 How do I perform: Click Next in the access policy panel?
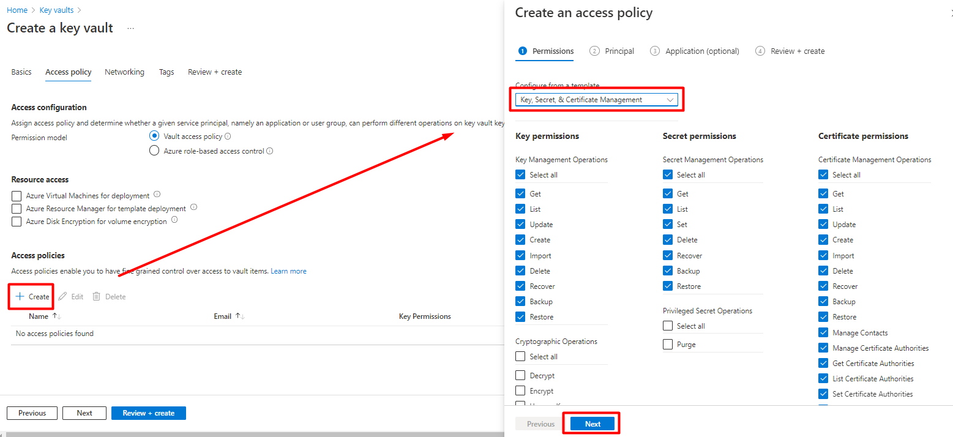[592, 424]
